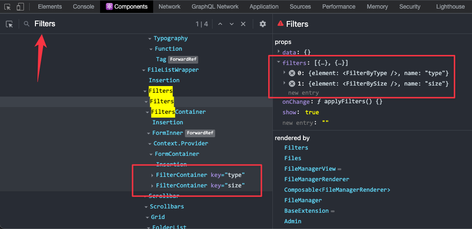Screen dimensions: 472x229
Task: Go to next search result arrow
Action: coord(232,24)
